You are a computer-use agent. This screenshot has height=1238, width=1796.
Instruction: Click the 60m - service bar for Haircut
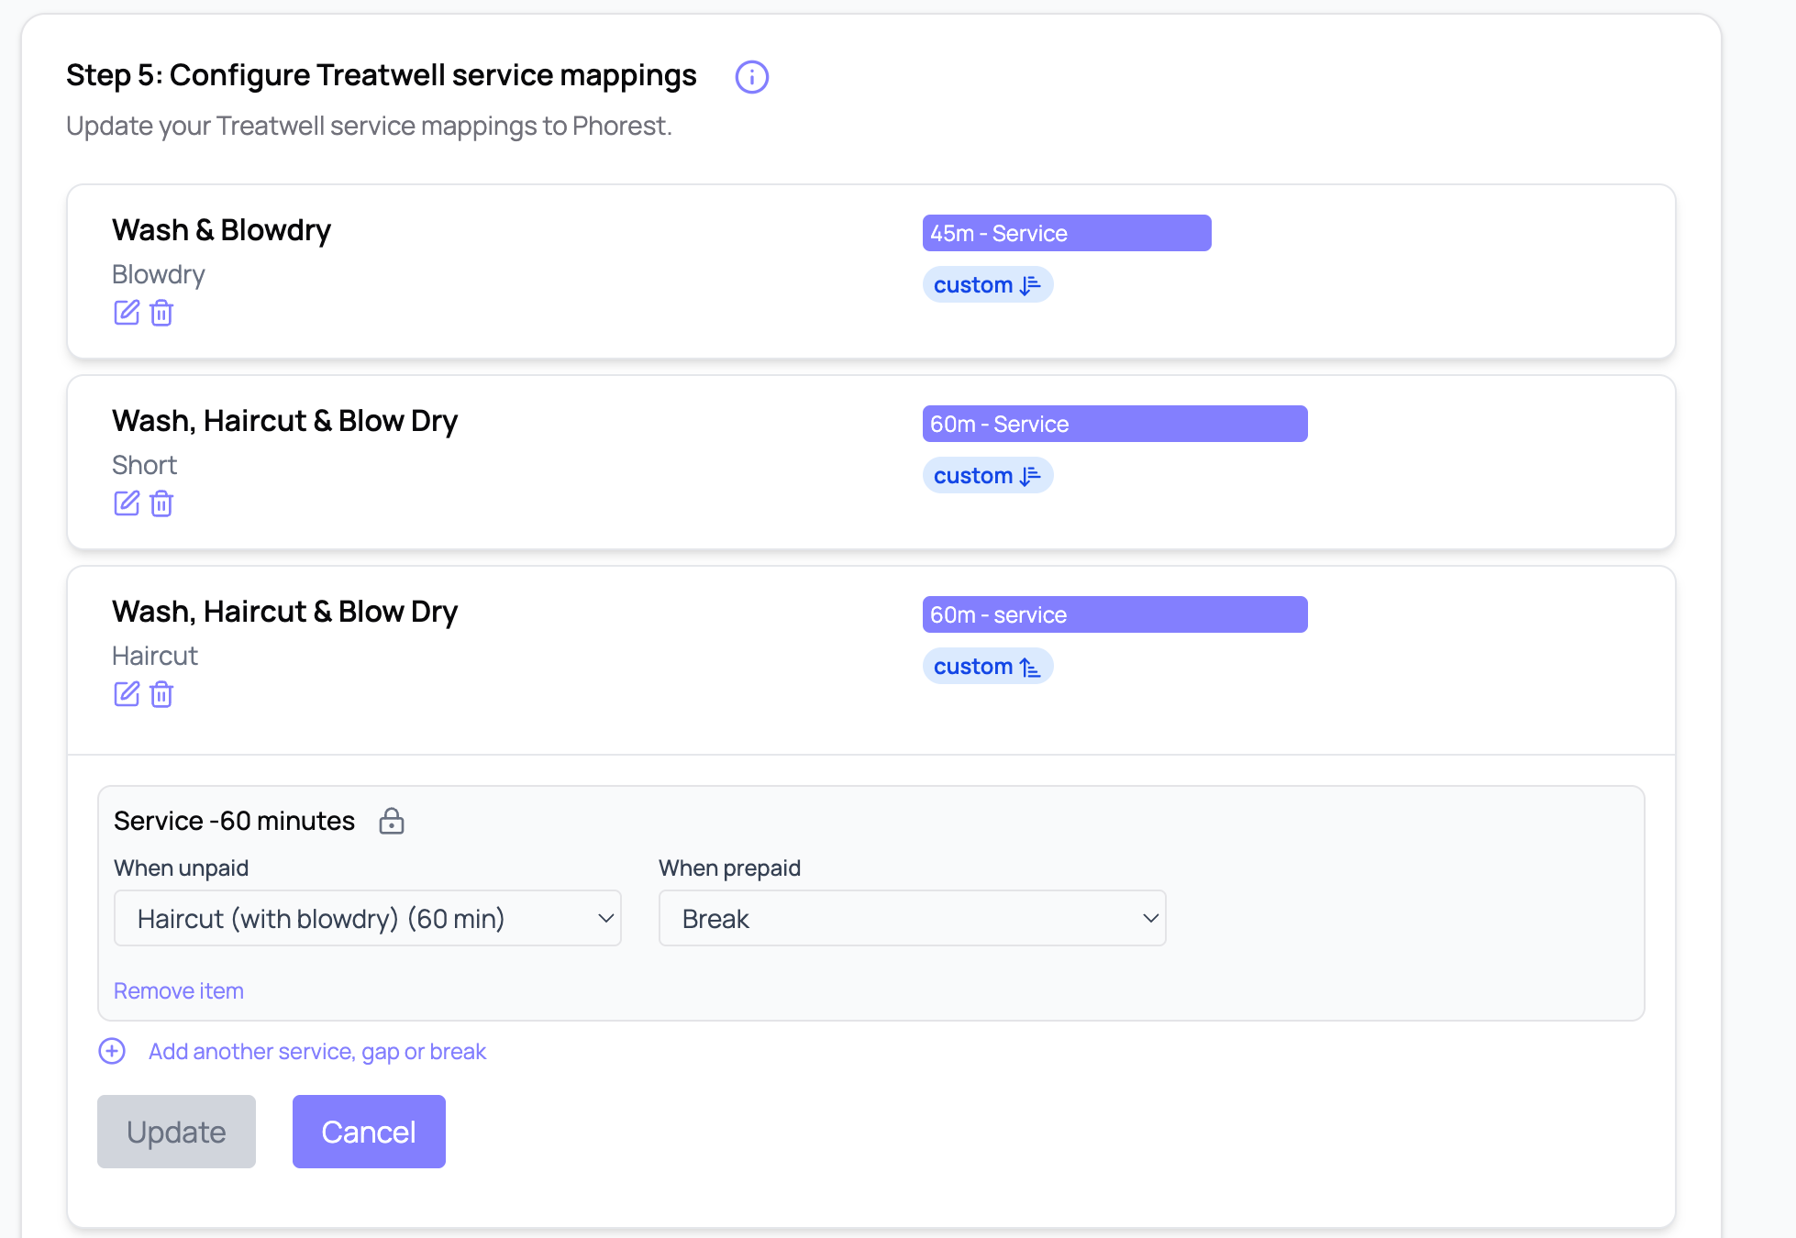(x=1115, y=614)
